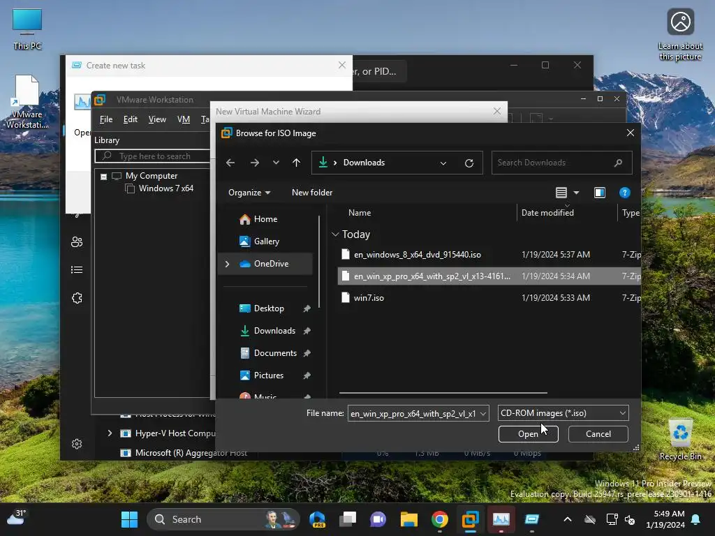Go to Home in navigation pane
The height and width of the screenshot is (536, 715).
266,219
